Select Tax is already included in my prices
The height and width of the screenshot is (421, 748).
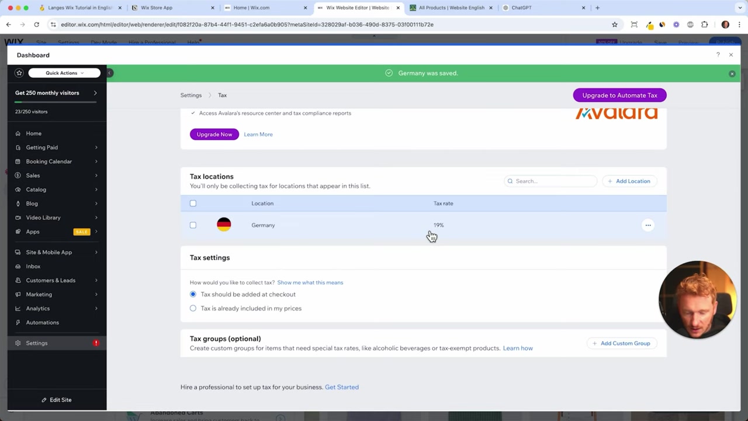(193, 308)
